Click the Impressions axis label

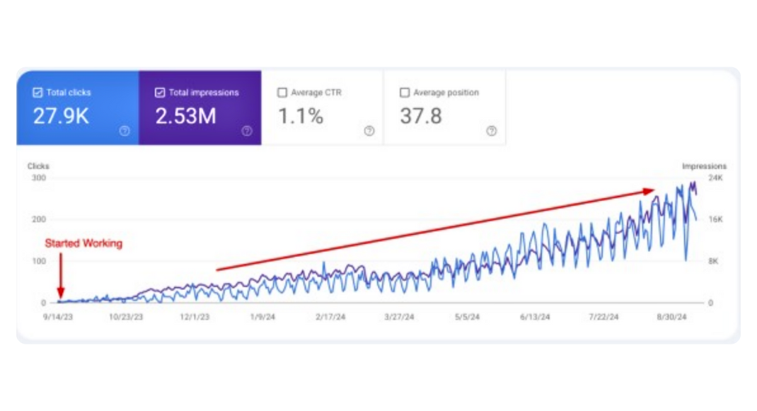tap(705, 166)
